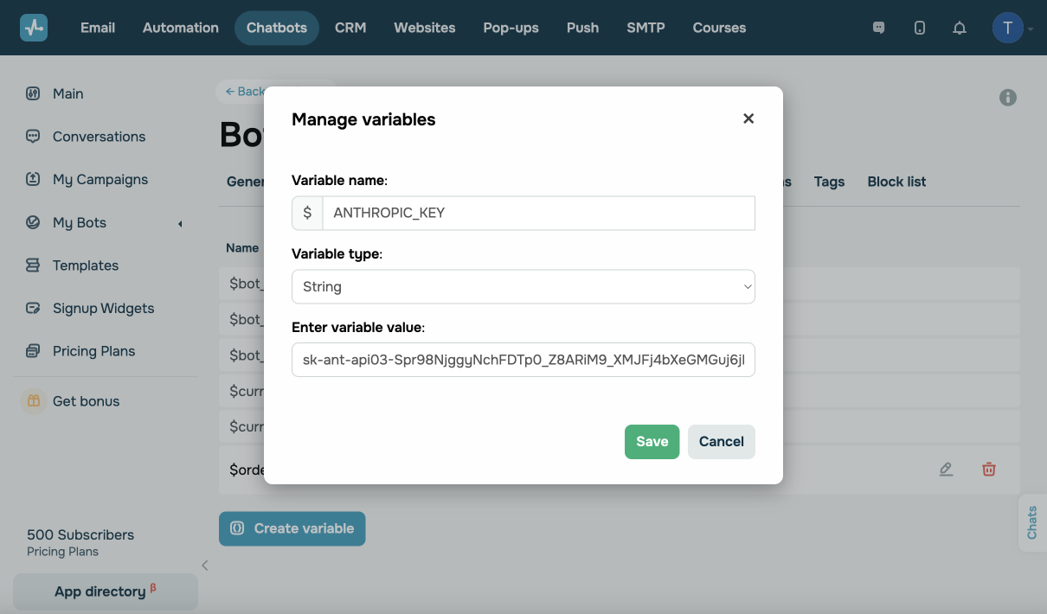This screenshot has width=1047, height=614.
Task: Click the My Bots sidebar icon
Action: 33,222
